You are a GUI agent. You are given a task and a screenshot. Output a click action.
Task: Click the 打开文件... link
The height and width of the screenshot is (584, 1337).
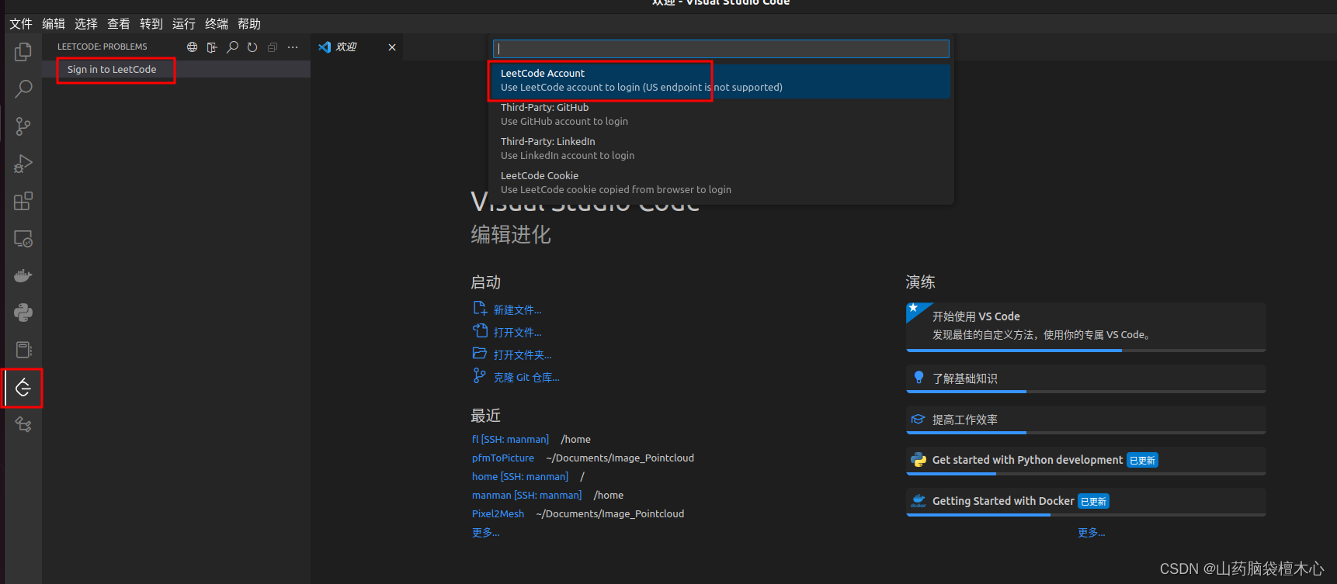518,333
